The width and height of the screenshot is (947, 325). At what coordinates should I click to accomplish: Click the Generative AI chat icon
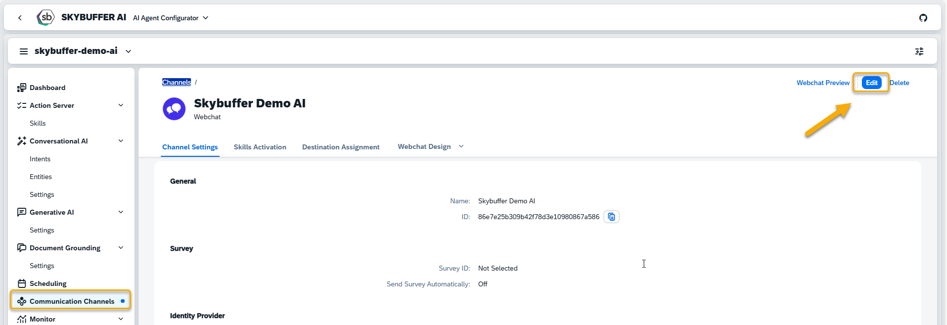coord(22,212)
